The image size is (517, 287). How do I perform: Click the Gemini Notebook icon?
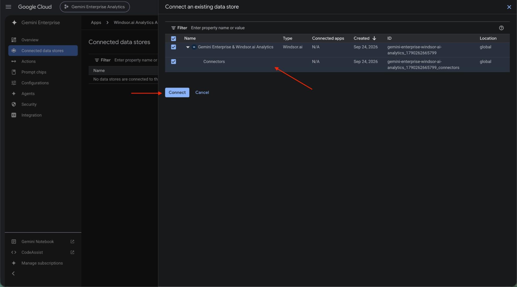(14, 242)
